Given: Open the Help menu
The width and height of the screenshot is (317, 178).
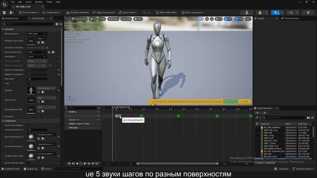Looking at the screenshot, I should (58, 2).
